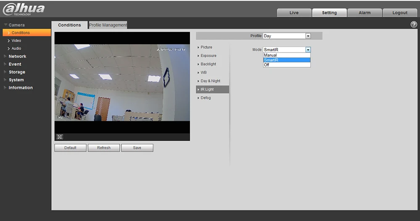
Task: Expand the Network section
Action: click(x=17, y=56)
